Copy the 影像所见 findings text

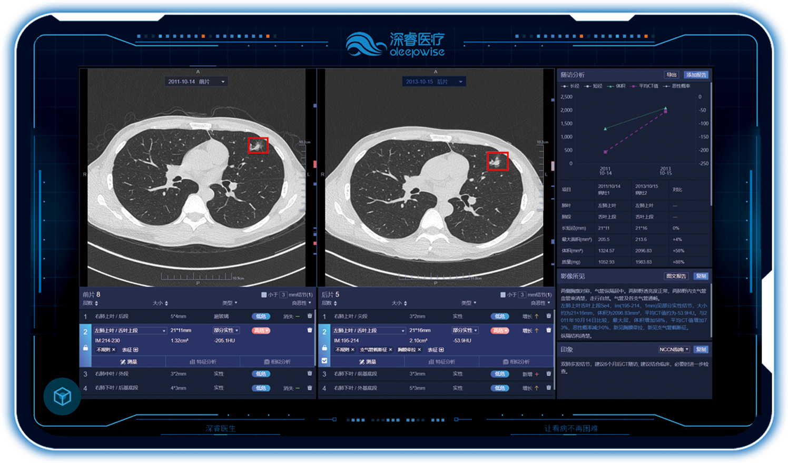click(701, 276)
